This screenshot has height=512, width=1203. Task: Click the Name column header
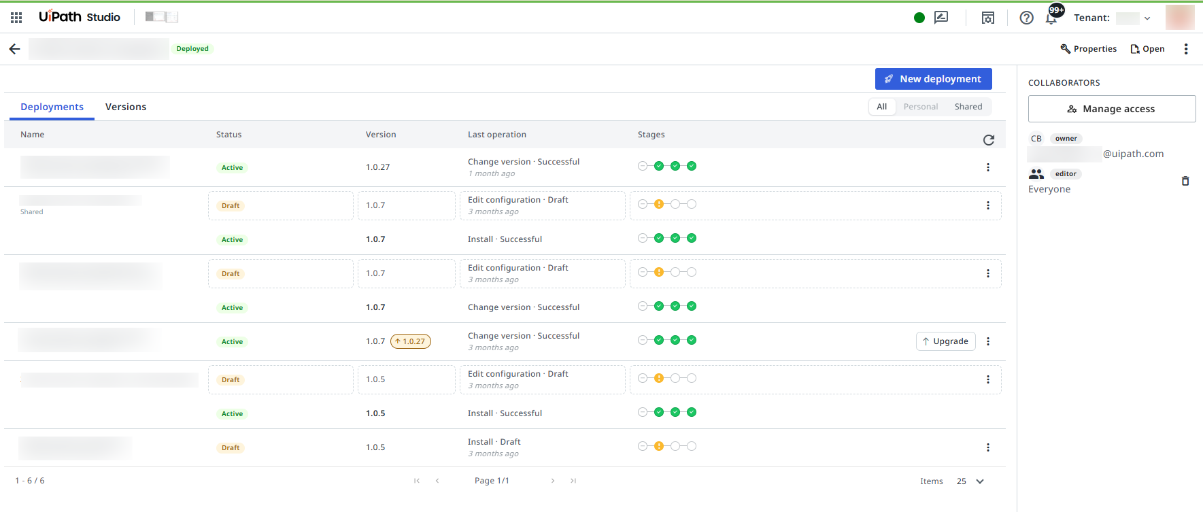33,135
